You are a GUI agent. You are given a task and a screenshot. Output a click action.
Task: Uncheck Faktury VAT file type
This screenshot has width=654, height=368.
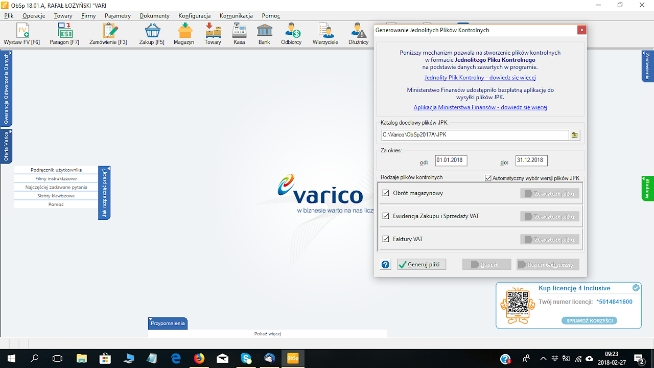(386, 239)
